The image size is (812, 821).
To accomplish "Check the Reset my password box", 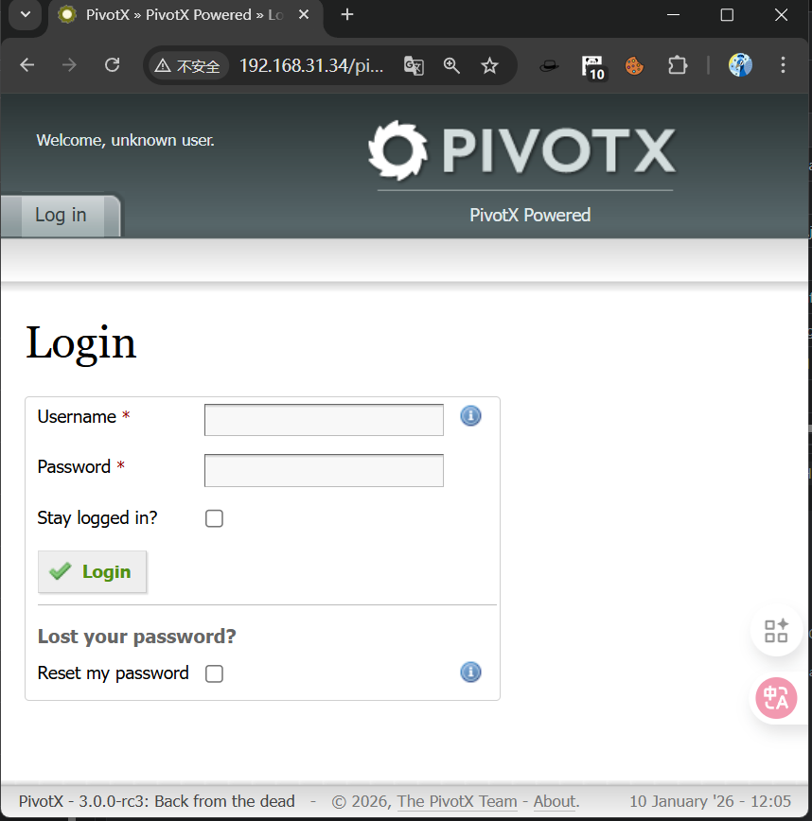I will [x=215, y=673].
